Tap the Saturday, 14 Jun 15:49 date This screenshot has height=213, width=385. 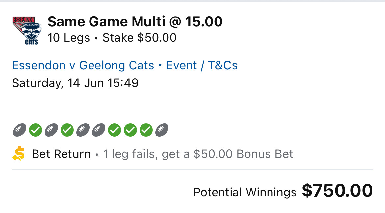(75, 83)
